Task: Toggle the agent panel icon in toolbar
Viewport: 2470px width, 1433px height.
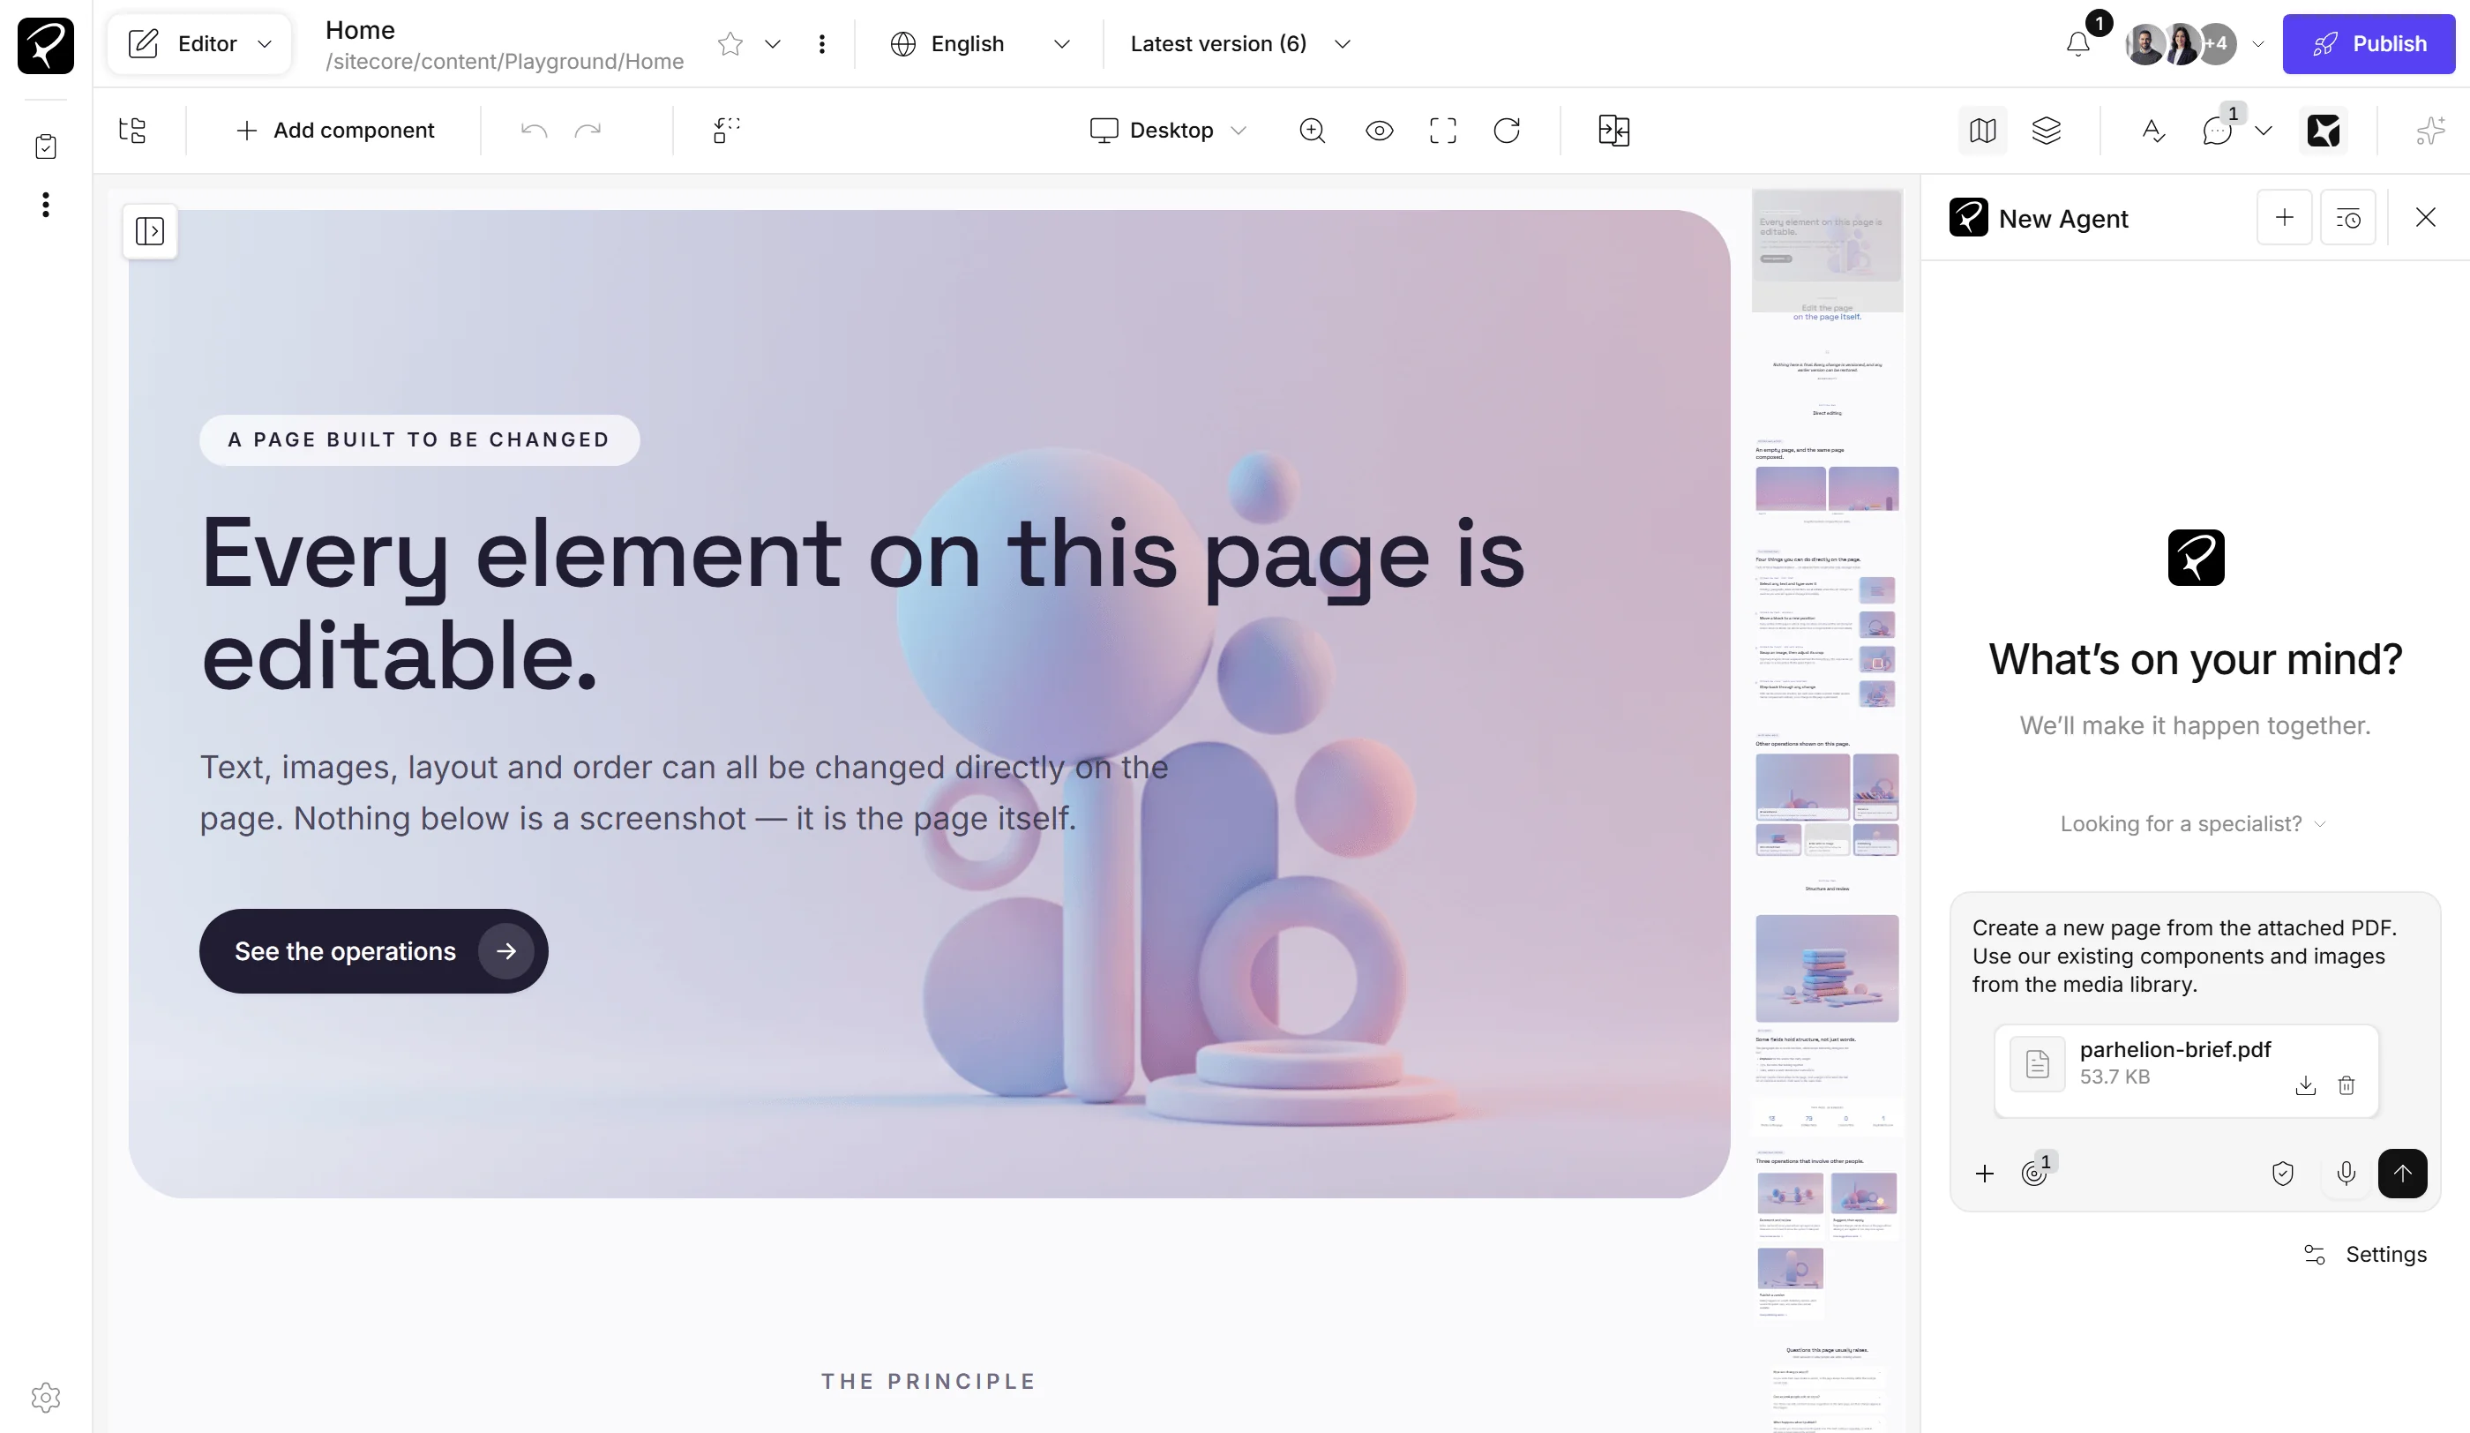Action: pyautogui.click(x=2324, y=131)
